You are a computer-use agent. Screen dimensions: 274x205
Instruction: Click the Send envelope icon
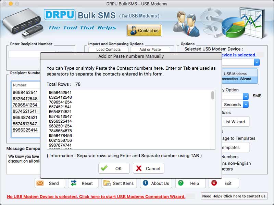42,183
